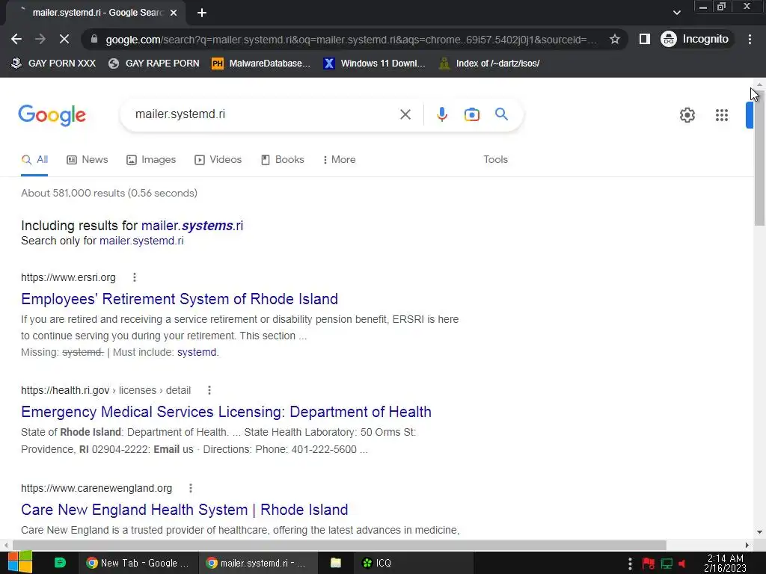Open the Incognito profile menu
This screenshot has width=766, height=574.
696,39
